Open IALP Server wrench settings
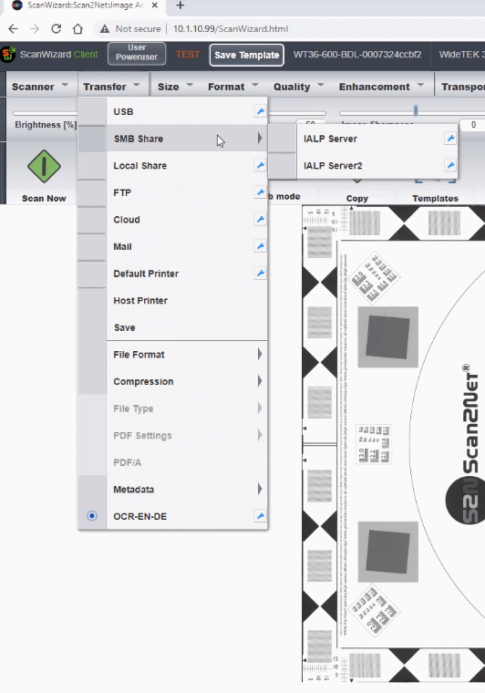This screenshot has height=693, width=485. [x=450, y=139]
